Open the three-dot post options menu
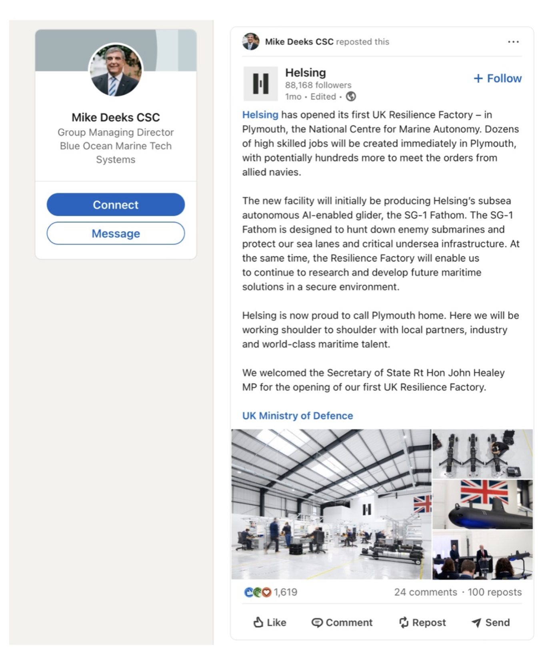Image resolution: width=546 pixels, height=651 pixels. [513, 42]
